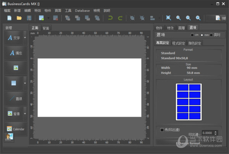Switch to the 背面 back side tab
The image size is (229, 154).
point(46,28)
